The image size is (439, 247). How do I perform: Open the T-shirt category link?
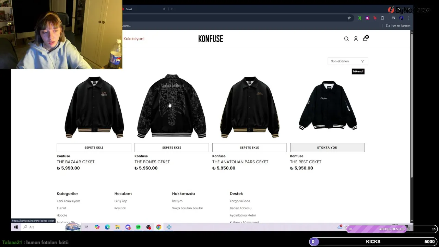click(x=61, y=208)
